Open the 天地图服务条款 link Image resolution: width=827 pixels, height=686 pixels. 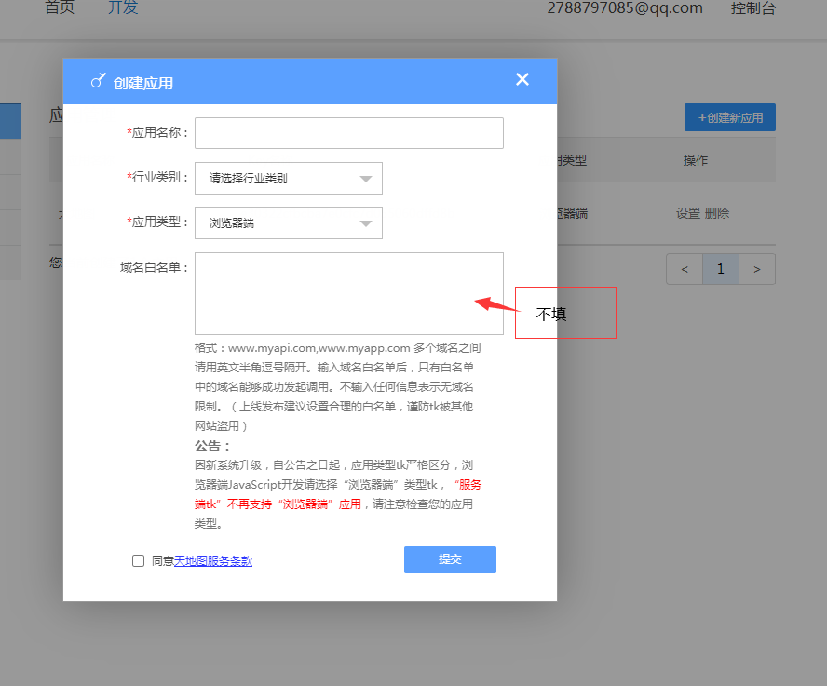tap(213, 560)
